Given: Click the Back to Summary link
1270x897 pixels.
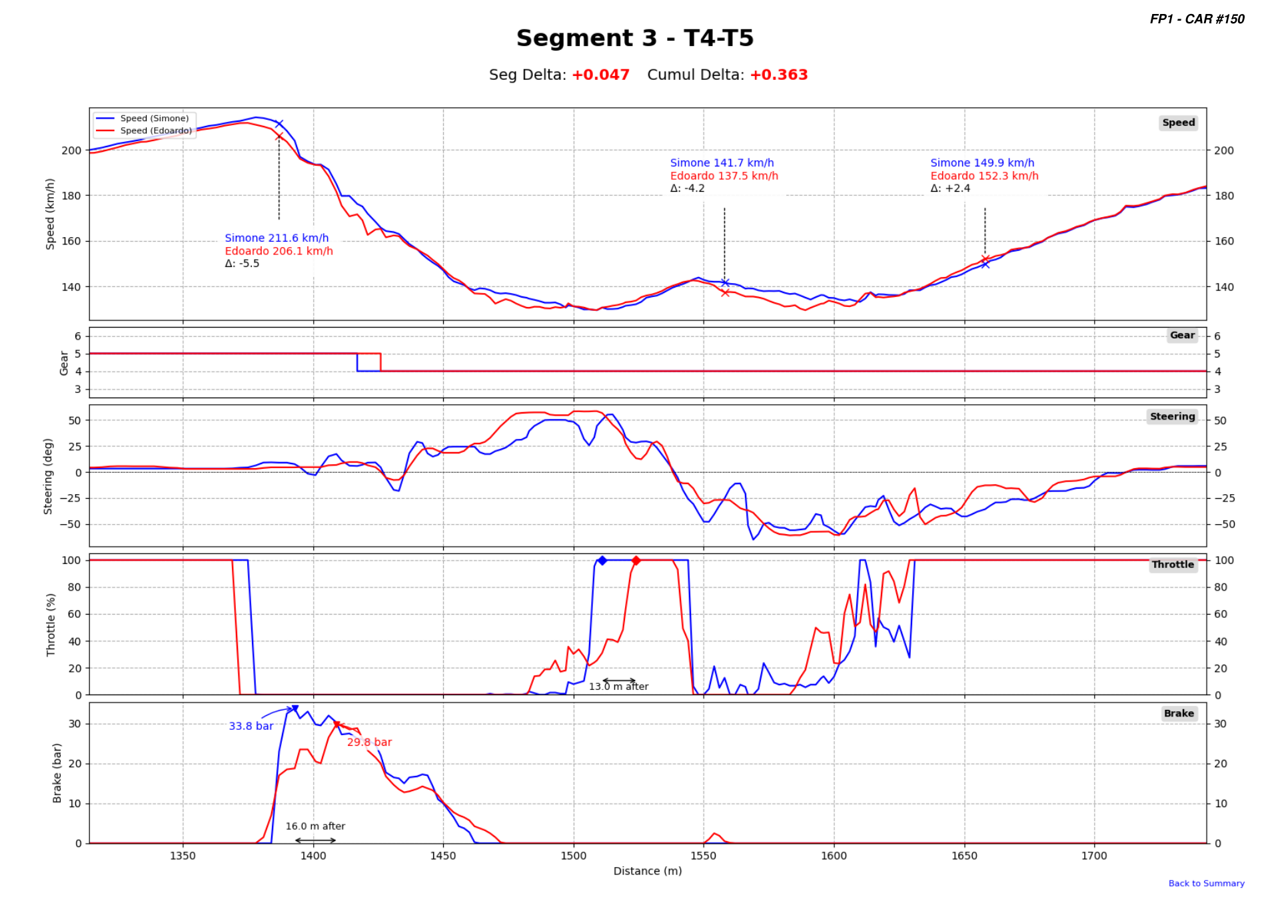Looking at the screenshot, I should 1207,884.
